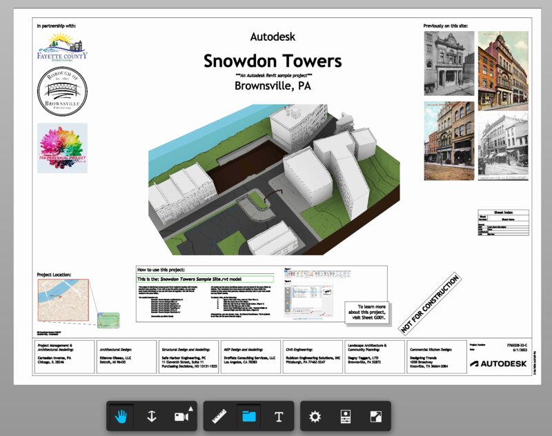Select the Text annotation tool
The height and width of the screenshot is (436, 552).
click(x=280, y=415)
